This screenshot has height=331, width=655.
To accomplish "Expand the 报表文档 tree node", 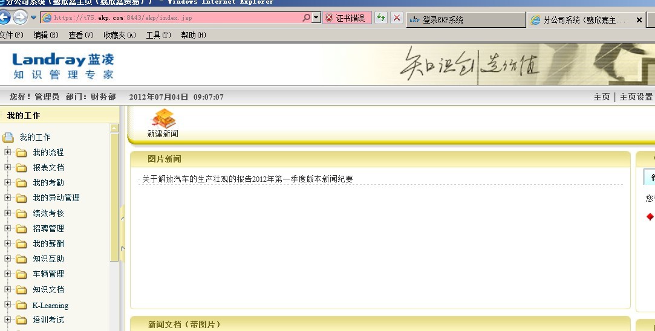I will tap(7, 167).
